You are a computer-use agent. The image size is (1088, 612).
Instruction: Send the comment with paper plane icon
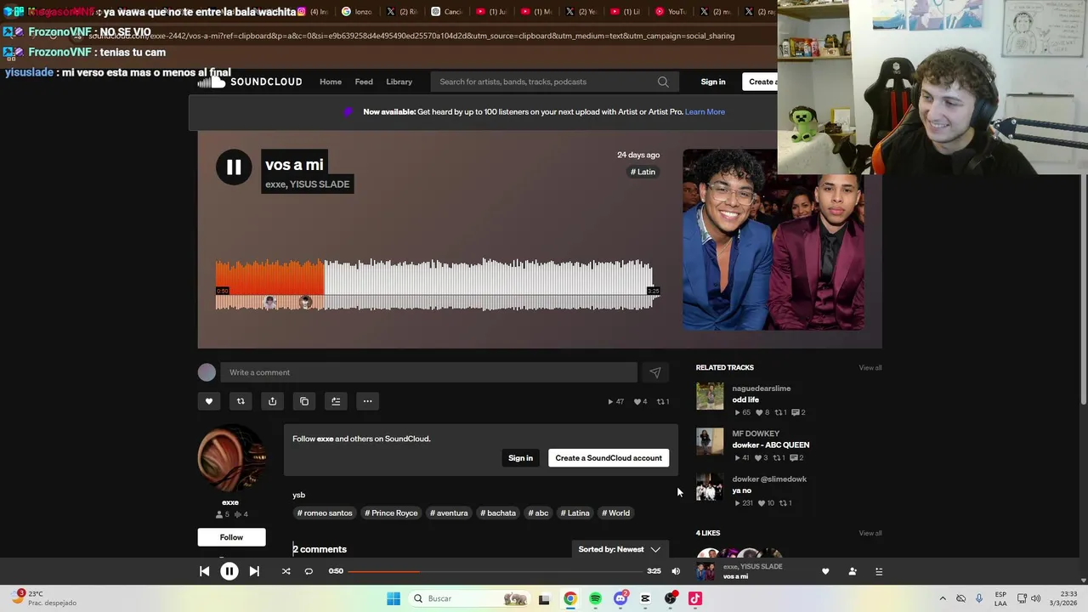(x=655, y=372)
